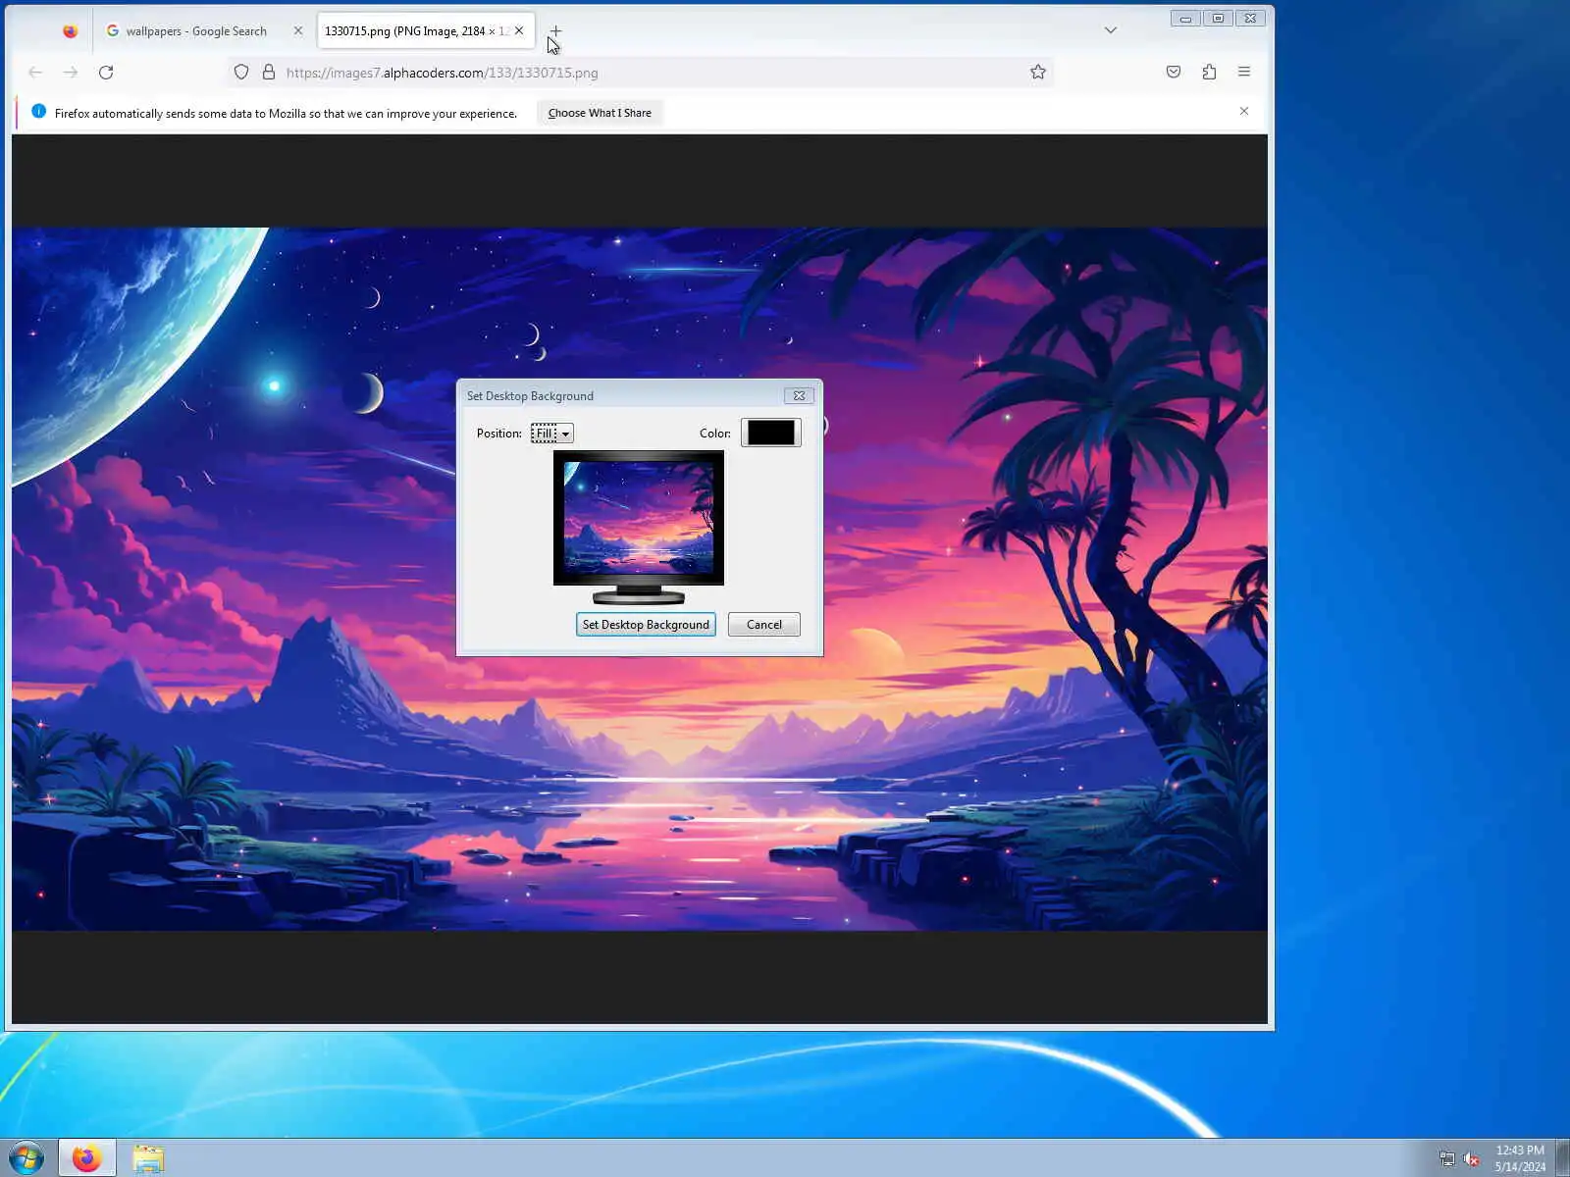Click the muted volume tray icon
1570x1177 pixels.
[1471, 1159]
